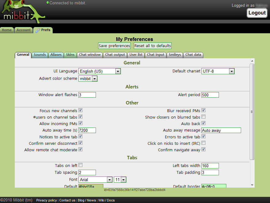This screenshot has height=203, width=270.
Task: Open the Privacy policy link
Action: pos(46,200)
